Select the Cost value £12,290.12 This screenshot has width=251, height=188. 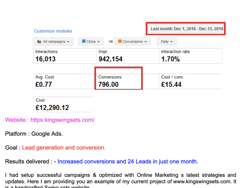[x=52, y=108]
